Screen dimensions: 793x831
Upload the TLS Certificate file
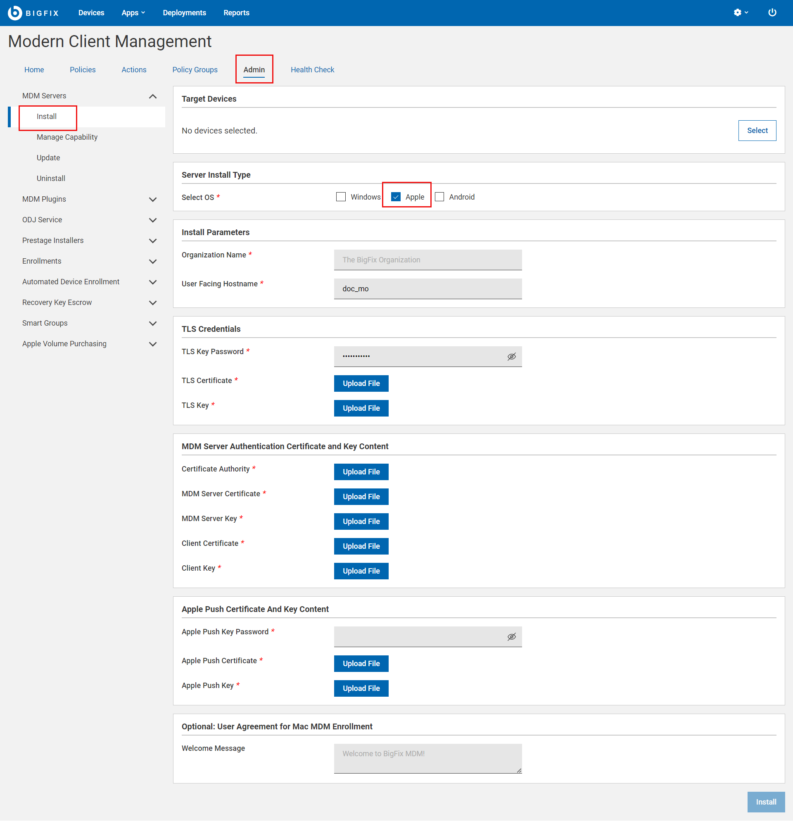(361, 383)
